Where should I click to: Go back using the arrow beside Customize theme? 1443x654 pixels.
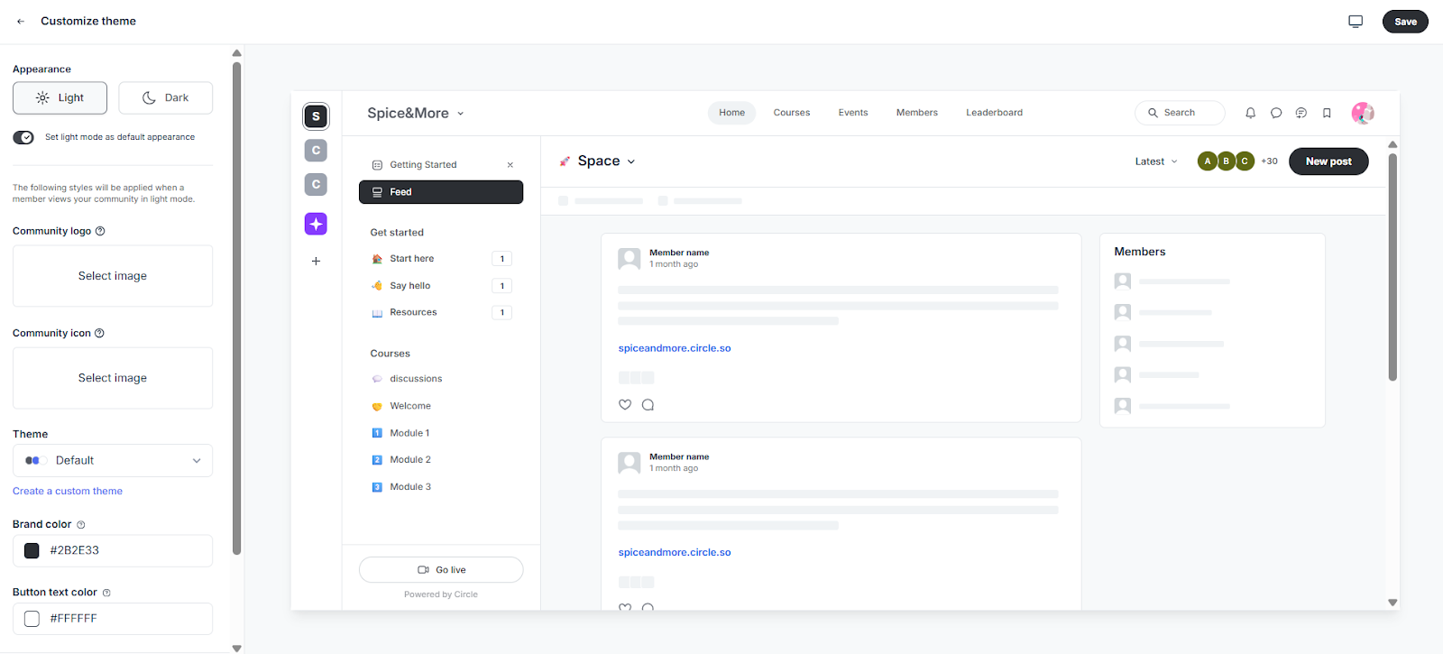pyautogui.click(x=21, y=21)
